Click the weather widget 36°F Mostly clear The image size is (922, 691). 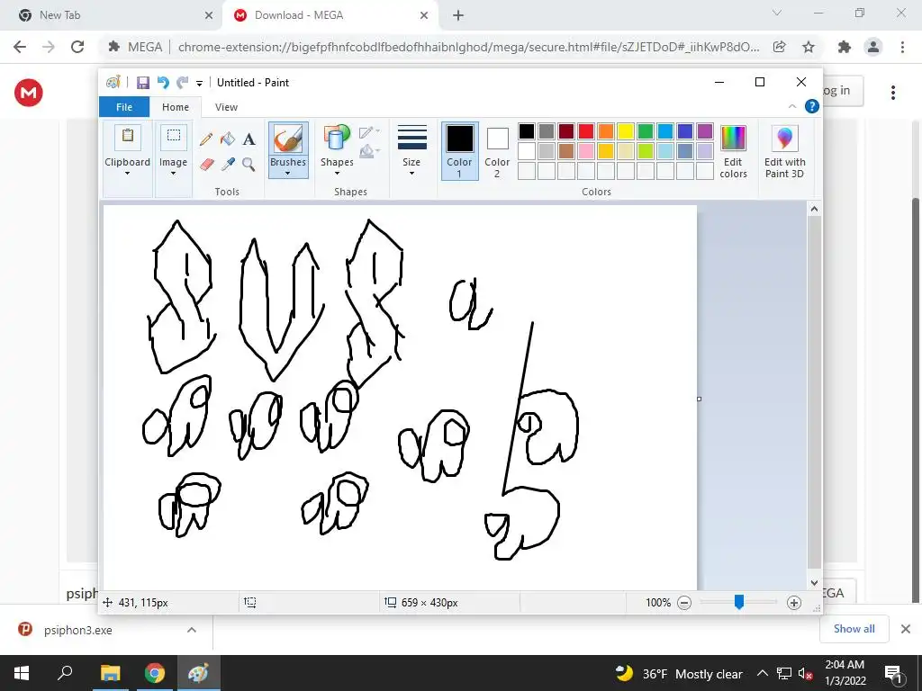pos(678,673)
